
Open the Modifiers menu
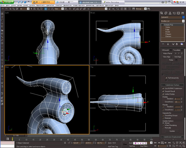pyautogui.click(x=40, y=5)
